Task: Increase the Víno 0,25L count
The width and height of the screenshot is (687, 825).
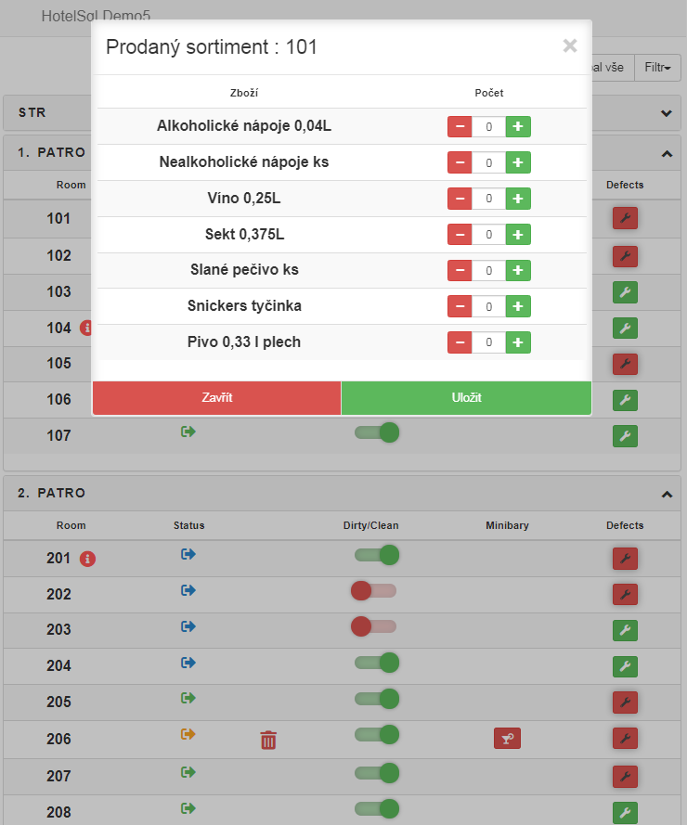Action: point(518,199)
